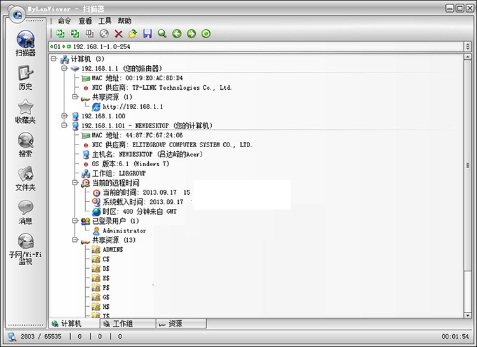Click the green back arrow toolbar icon
This screenshot has height=347, width=477.
[177, 34]
